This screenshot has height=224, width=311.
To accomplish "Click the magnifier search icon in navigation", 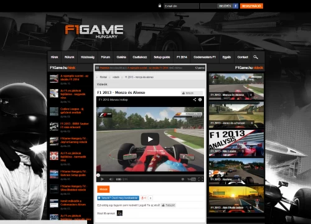I will point(256,57).
